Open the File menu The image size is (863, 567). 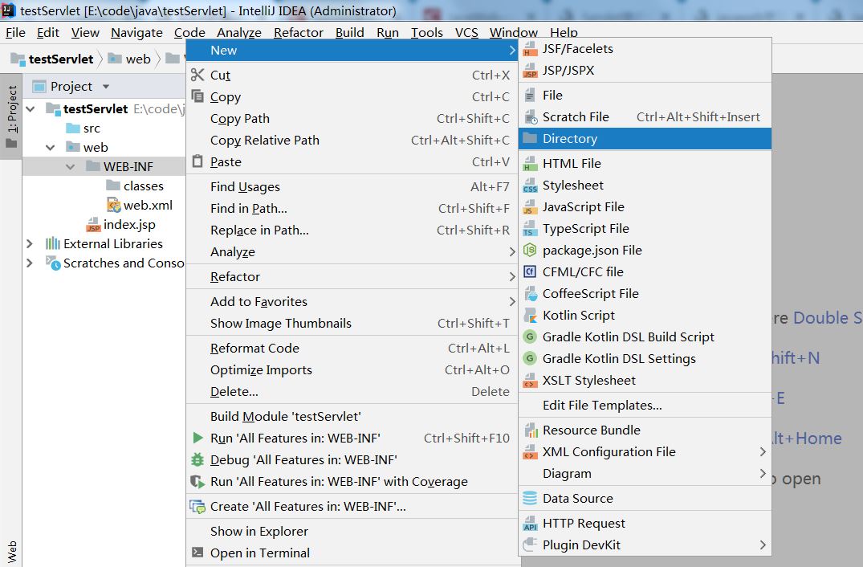(15, 32)
